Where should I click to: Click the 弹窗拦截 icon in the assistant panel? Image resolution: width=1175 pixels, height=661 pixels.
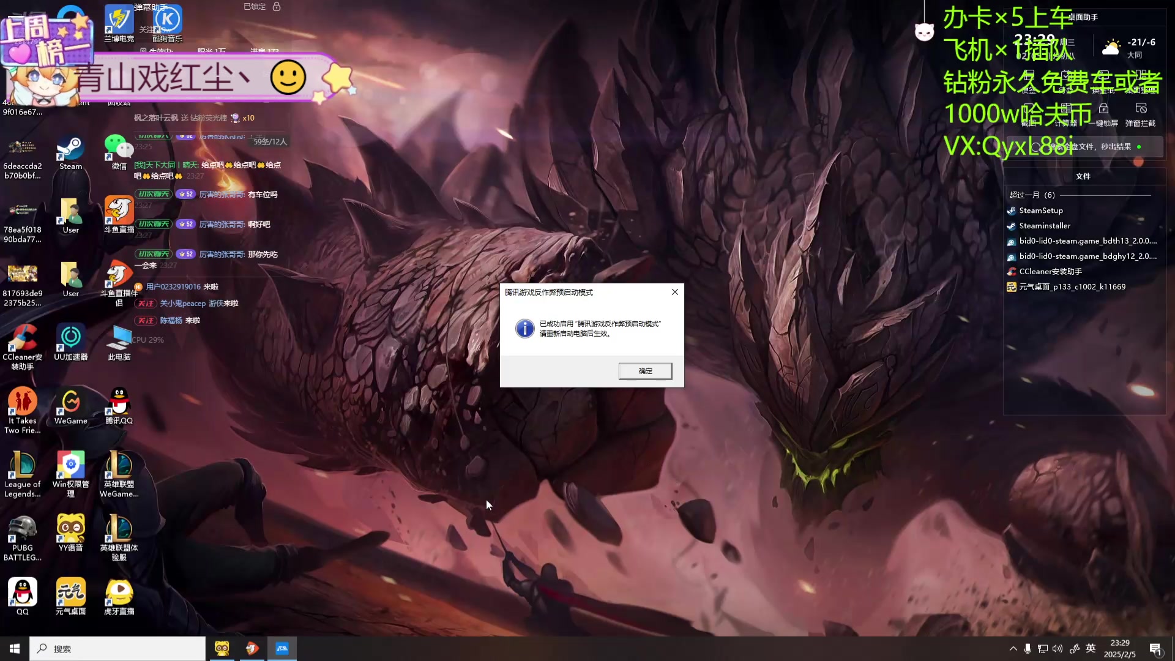point(1141,109)
